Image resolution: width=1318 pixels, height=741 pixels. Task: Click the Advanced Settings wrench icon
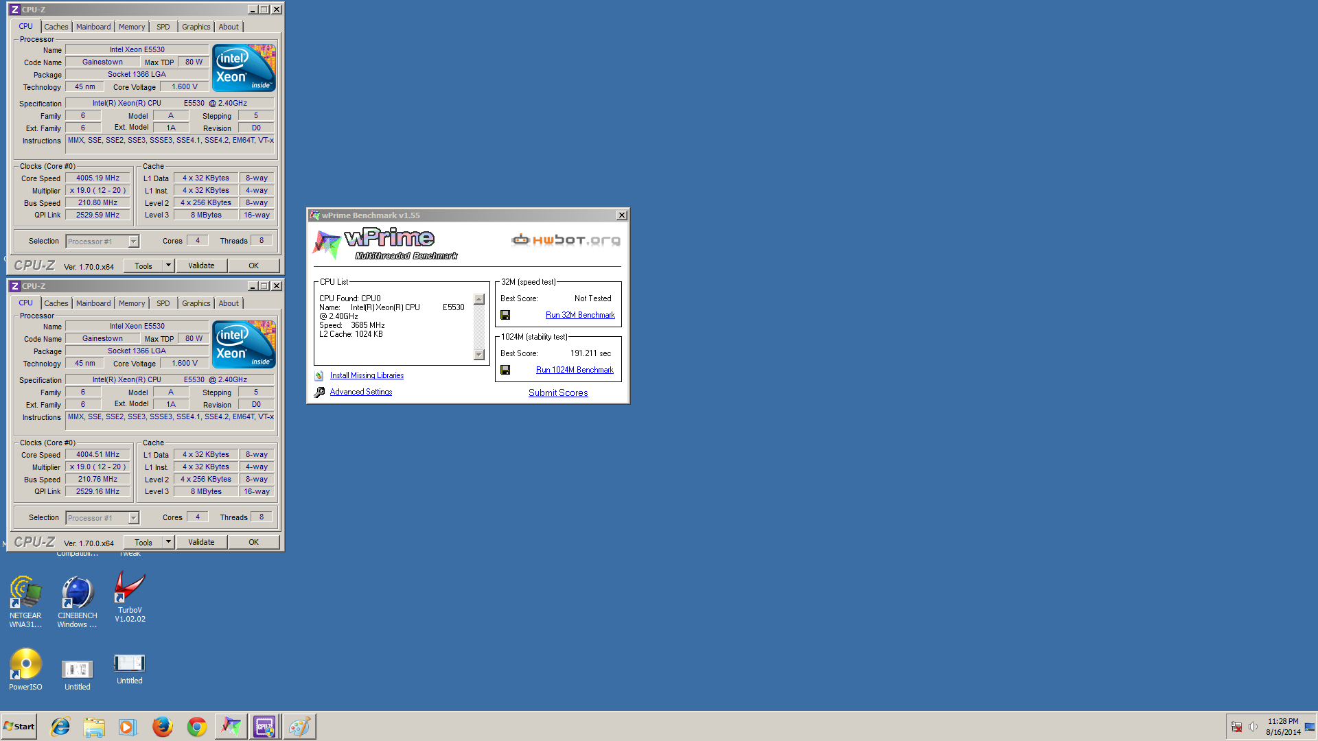pyautogui.click(x=319, y=392)
